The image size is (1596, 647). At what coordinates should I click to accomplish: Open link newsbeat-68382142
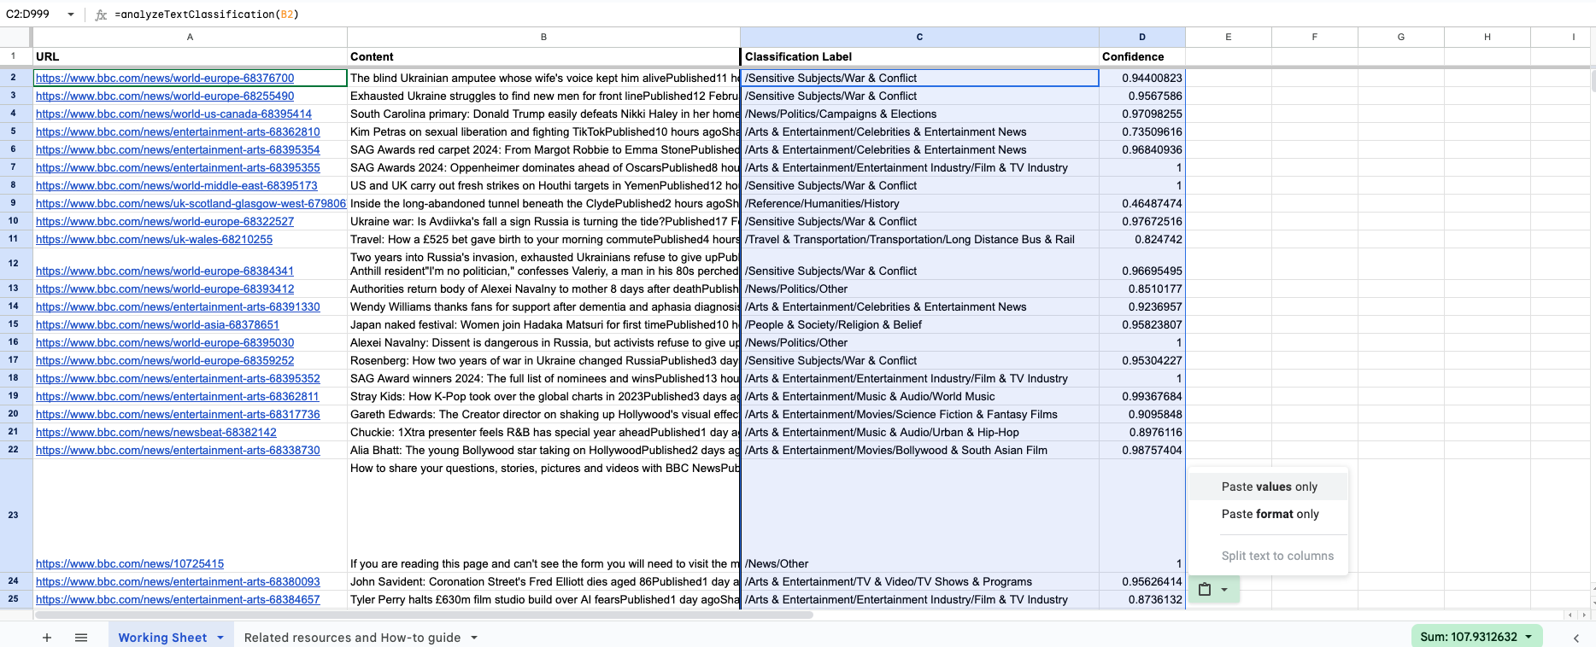point(156,432)
